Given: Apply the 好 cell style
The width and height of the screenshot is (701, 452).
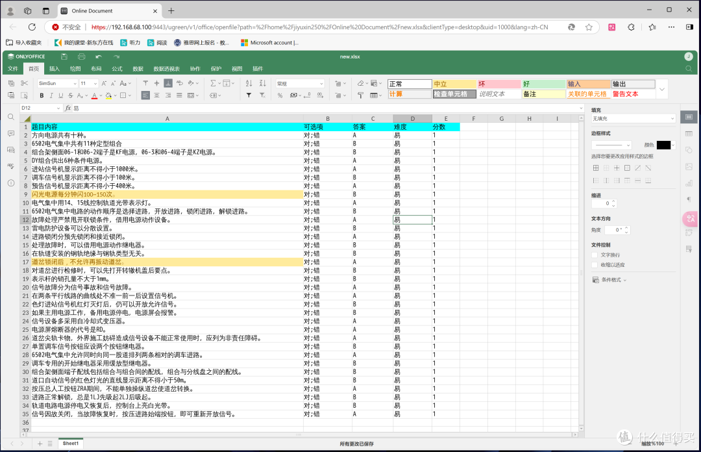Looking at the screenshot, I should (544, 84).
